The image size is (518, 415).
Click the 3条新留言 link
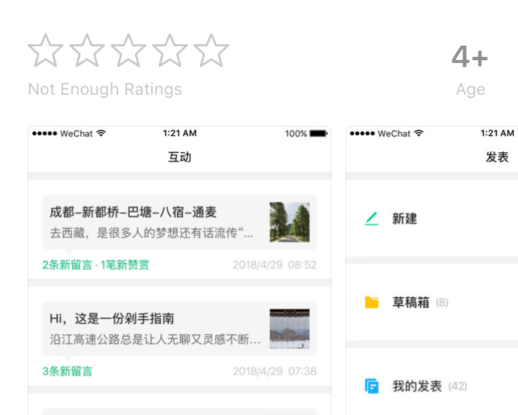(x=67, y=371)
